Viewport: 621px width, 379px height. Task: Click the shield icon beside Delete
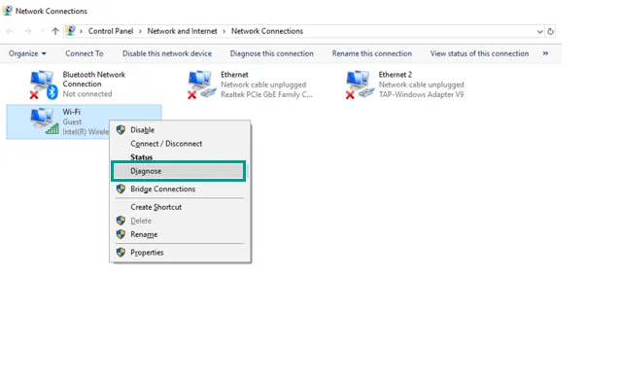121,221
